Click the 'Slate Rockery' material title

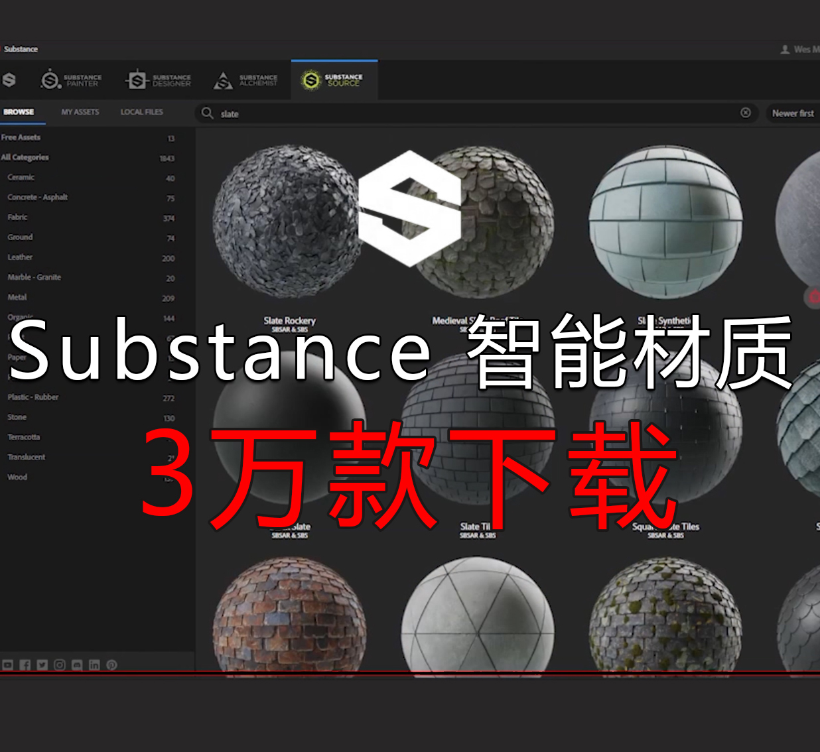click(289, 320)
